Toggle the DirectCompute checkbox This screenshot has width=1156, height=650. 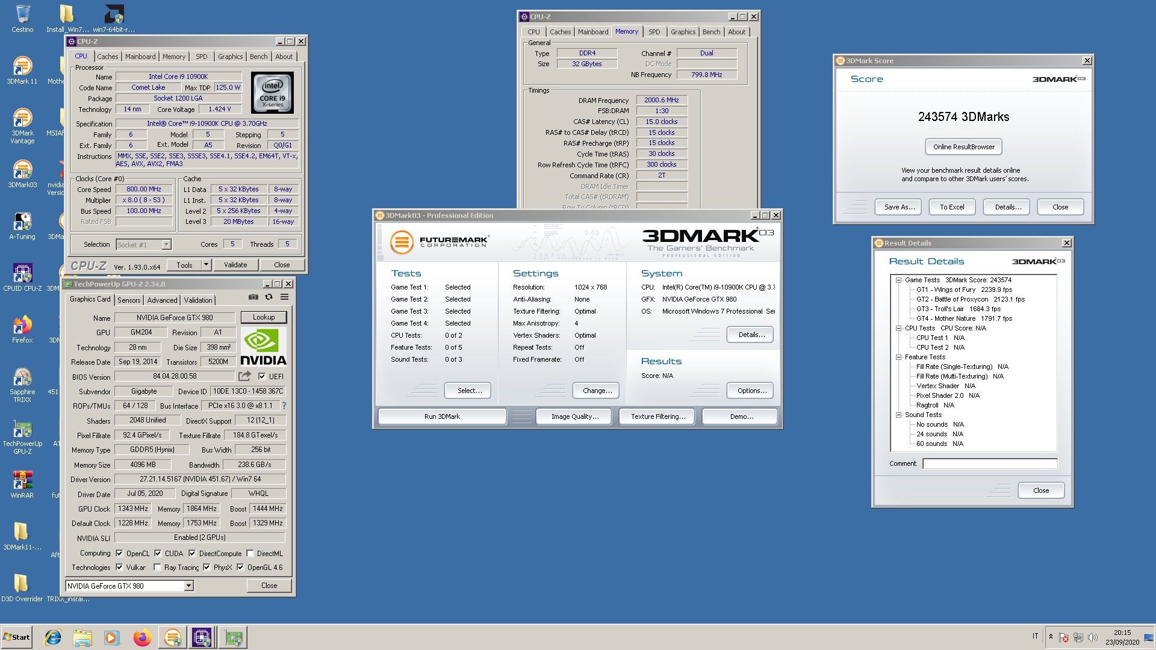click(x=192, y=553)
